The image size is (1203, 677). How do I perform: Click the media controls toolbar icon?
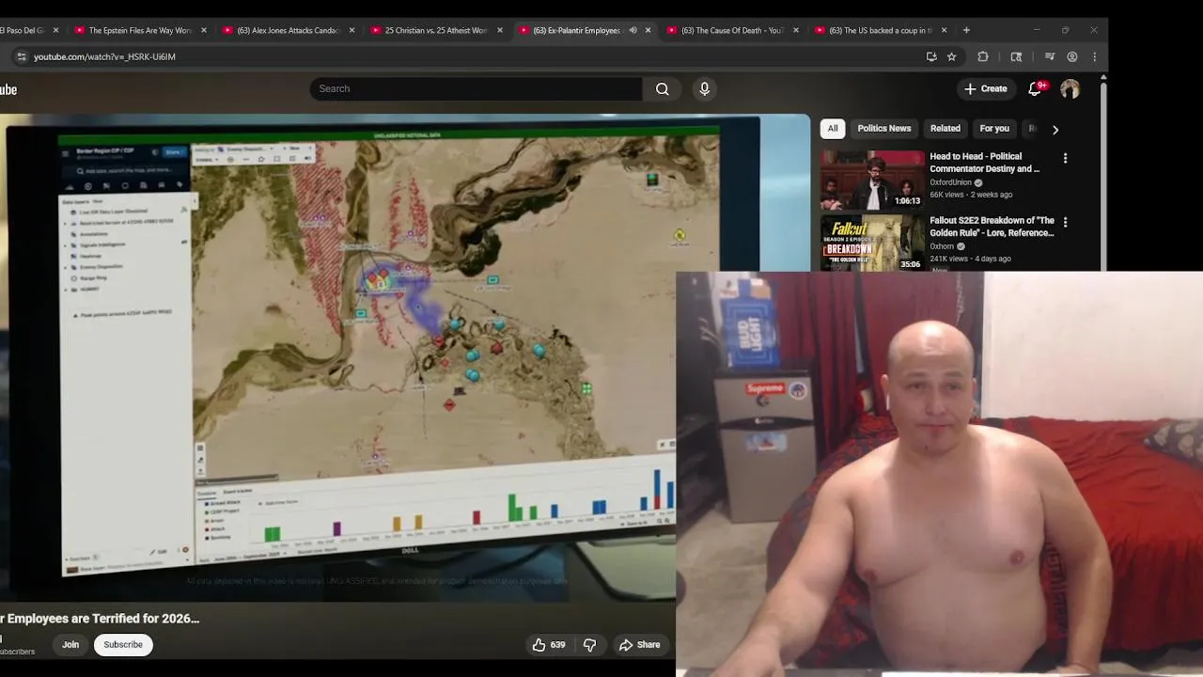click(x=1050, y=56)
